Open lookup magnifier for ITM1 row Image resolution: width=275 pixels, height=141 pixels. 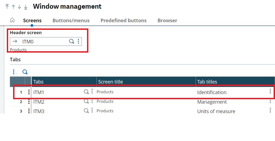[x=86, y=92]
